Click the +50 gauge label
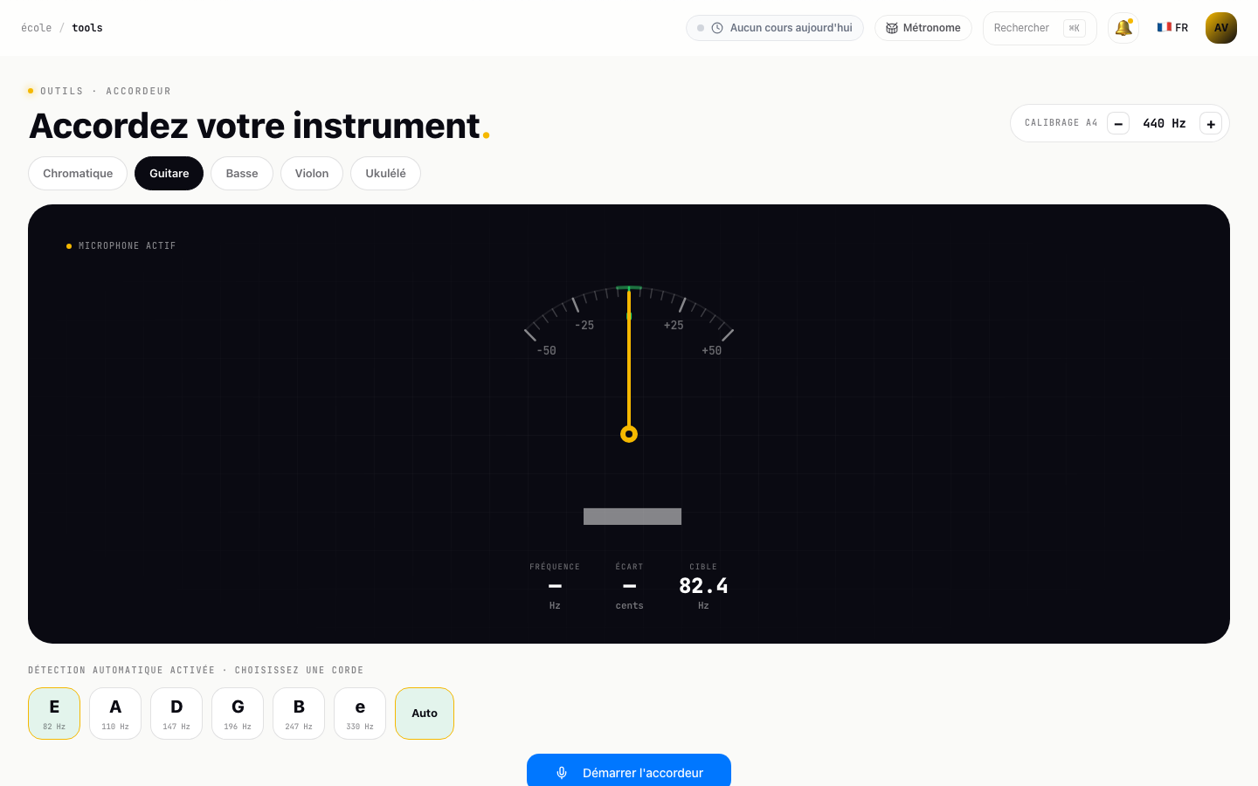This screenshot has width=1258, height=786. coord(712,351)
